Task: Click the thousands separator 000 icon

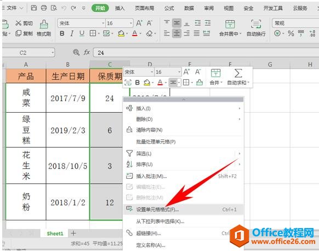Action: coord(301,33)
